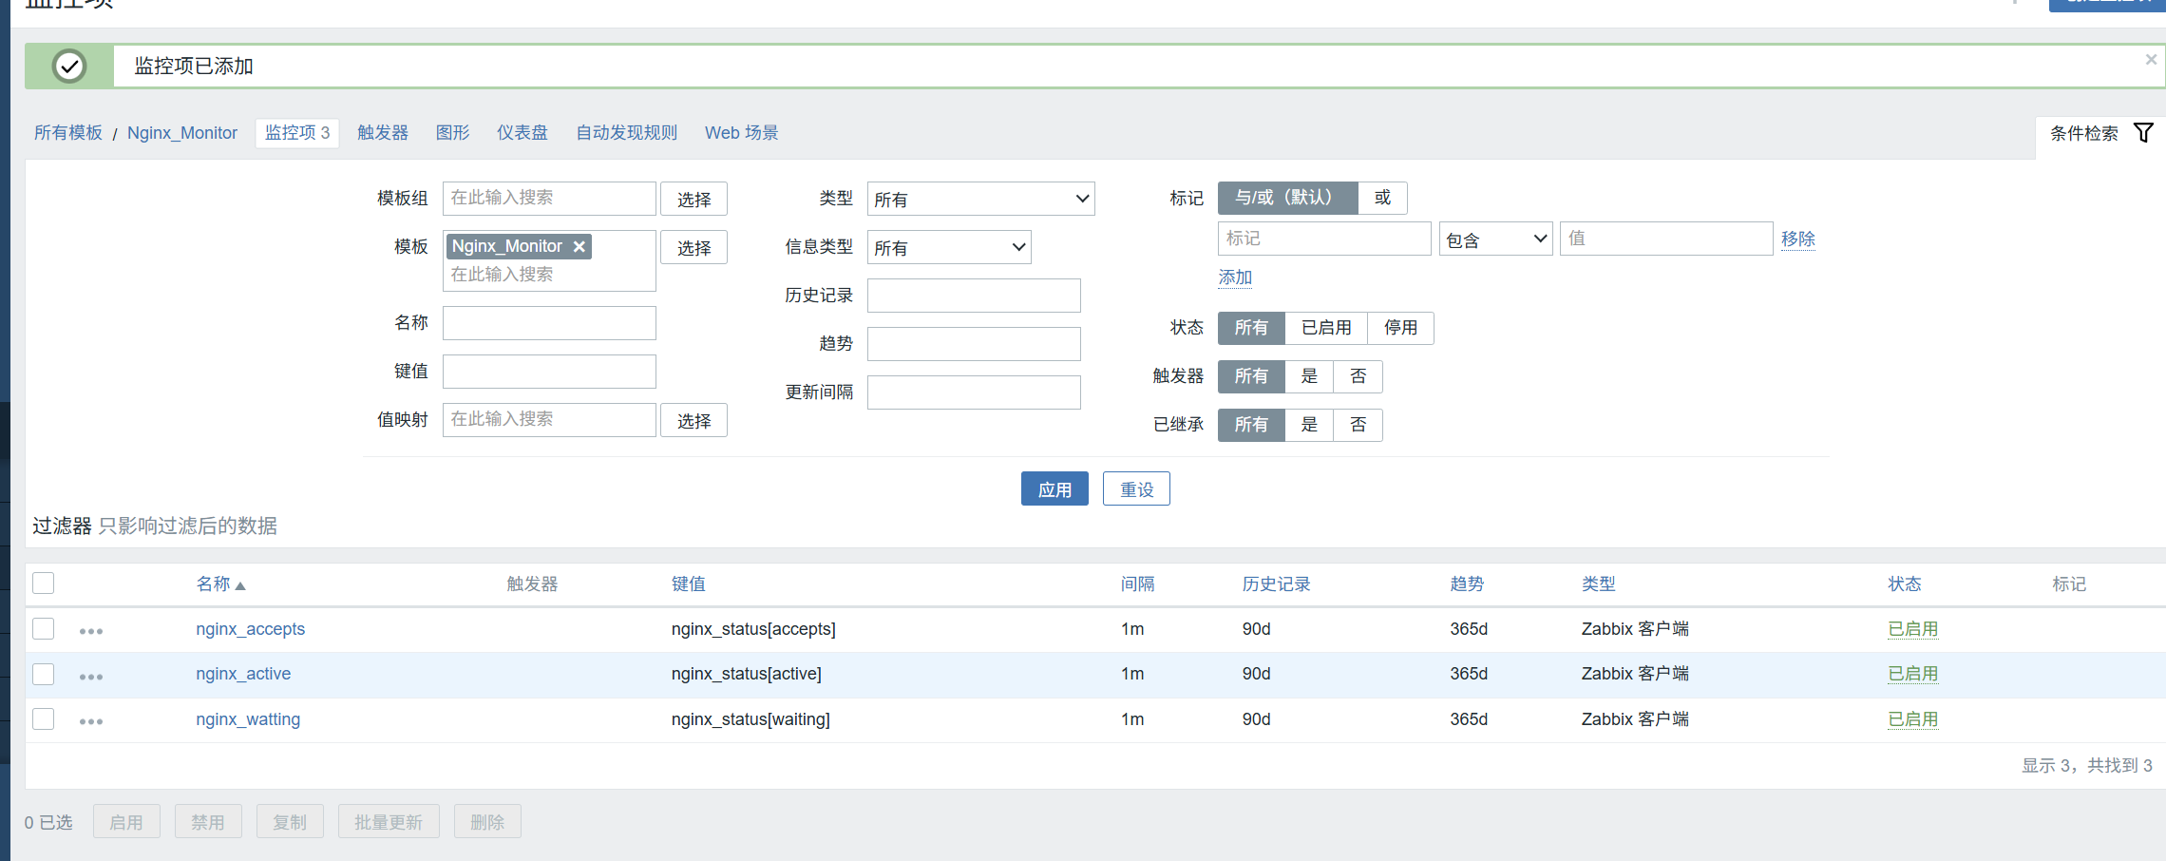Open the 自动发现规则 tab
Image resolution: width=2166 pixels, height=861 pixels.
(627, 133)
